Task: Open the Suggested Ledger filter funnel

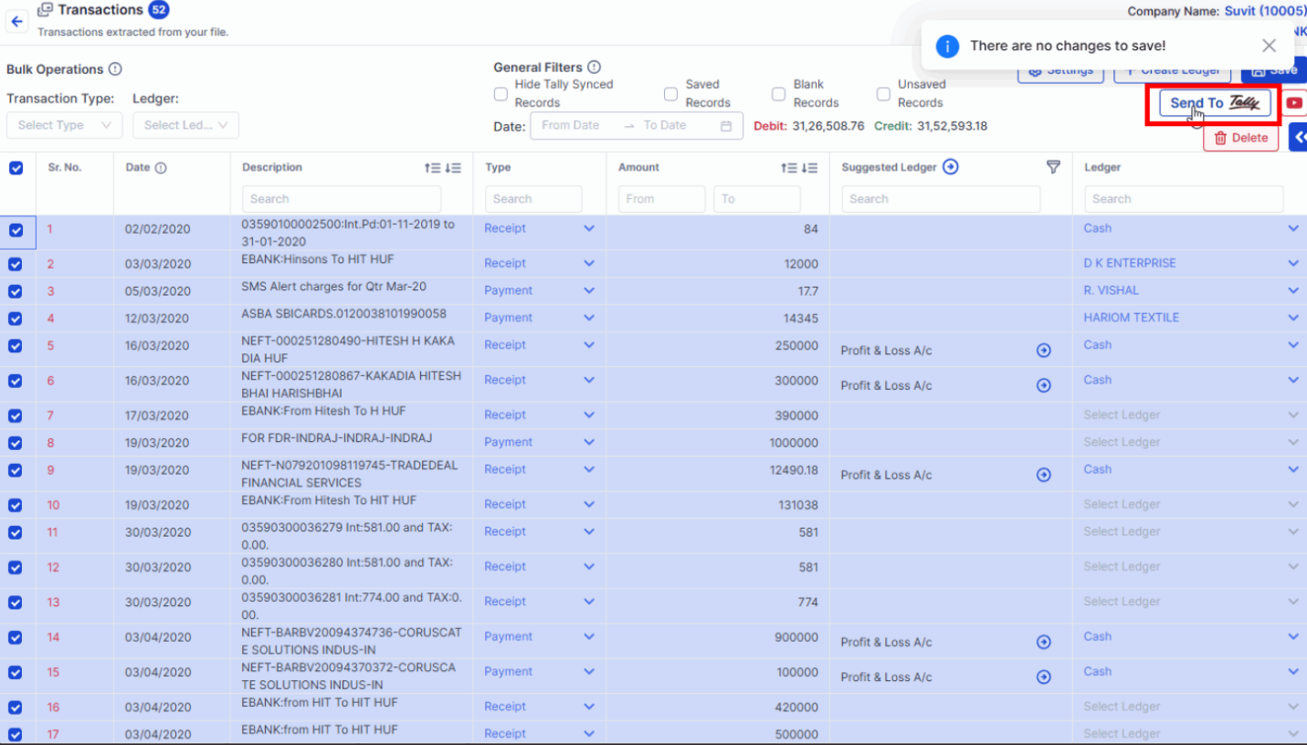Action: click(1053, 167)
